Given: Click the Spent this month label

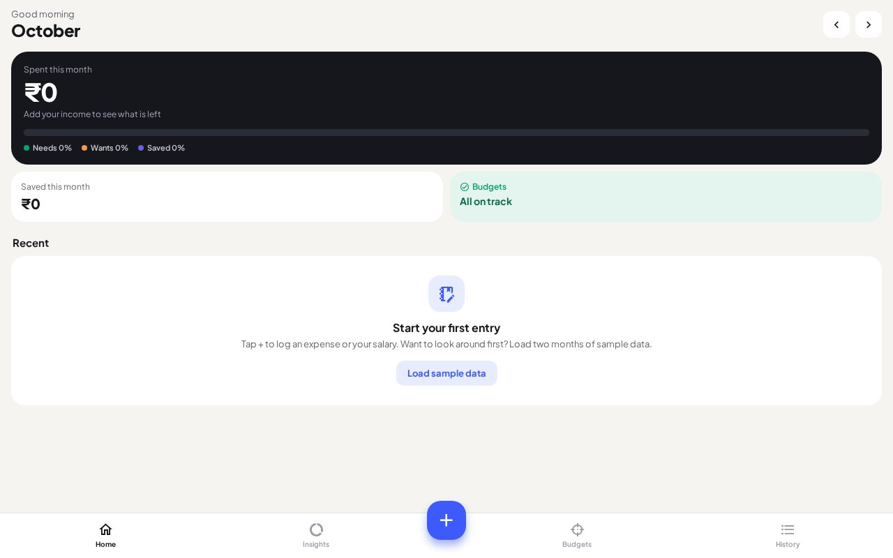Looking at the screenshot, I should point(58,70).
